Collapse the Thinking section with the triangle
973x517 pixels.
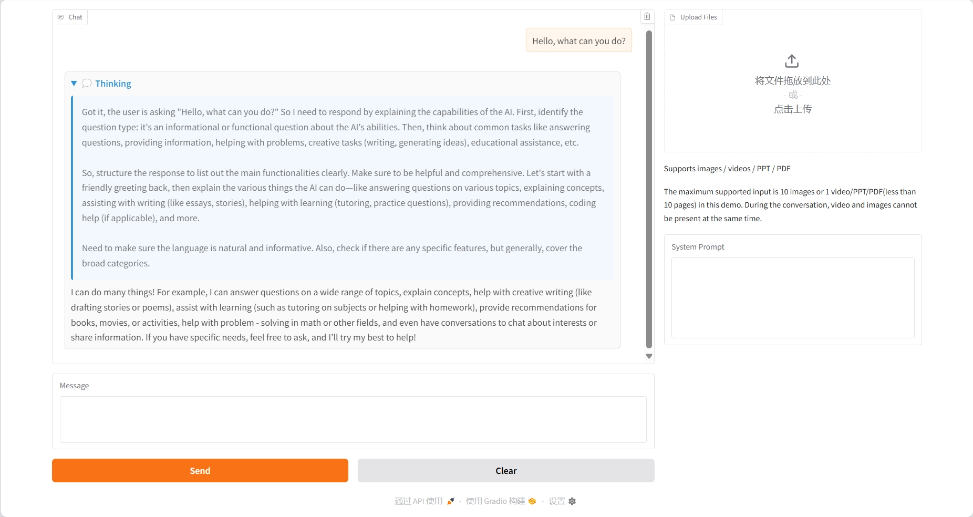74,84
